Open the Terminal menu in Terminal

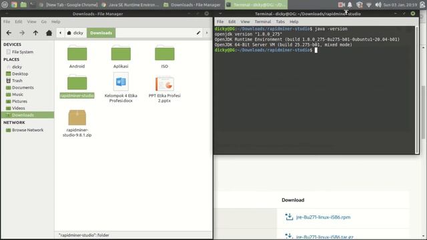(x=263, y=21)
